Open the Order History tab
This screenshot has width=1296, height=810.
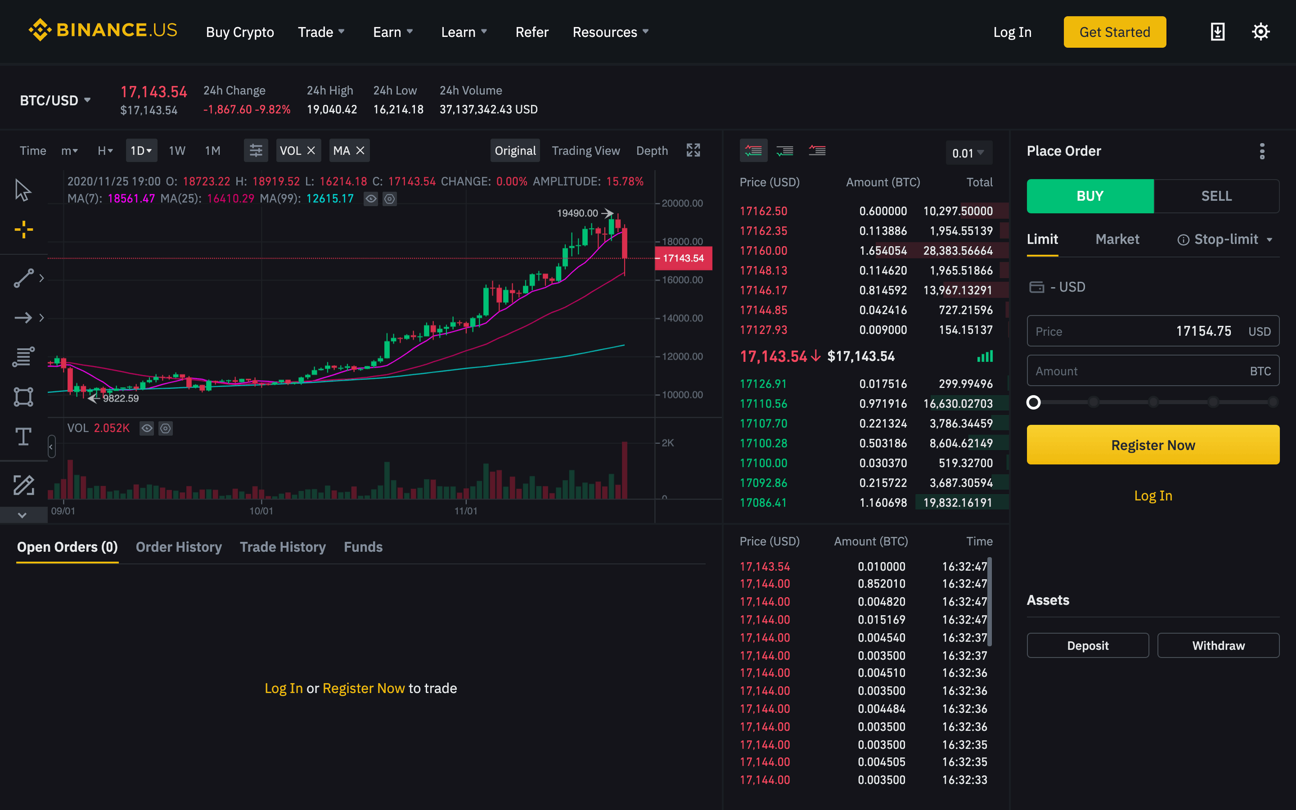click(x=179, y=547)
